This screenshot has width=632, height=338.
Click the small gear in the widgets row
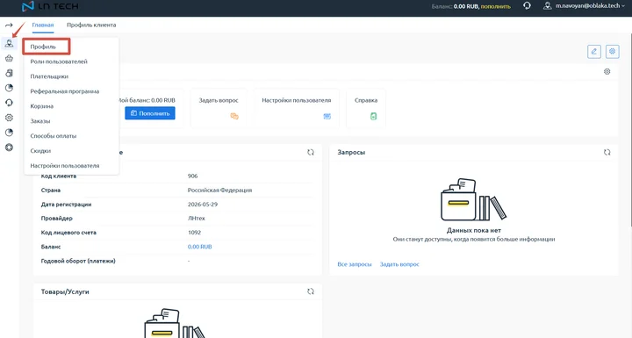click(x=607, y=71)
